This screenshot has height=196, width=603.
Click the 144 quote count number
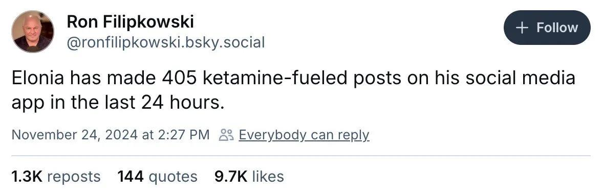pos(131,177)
